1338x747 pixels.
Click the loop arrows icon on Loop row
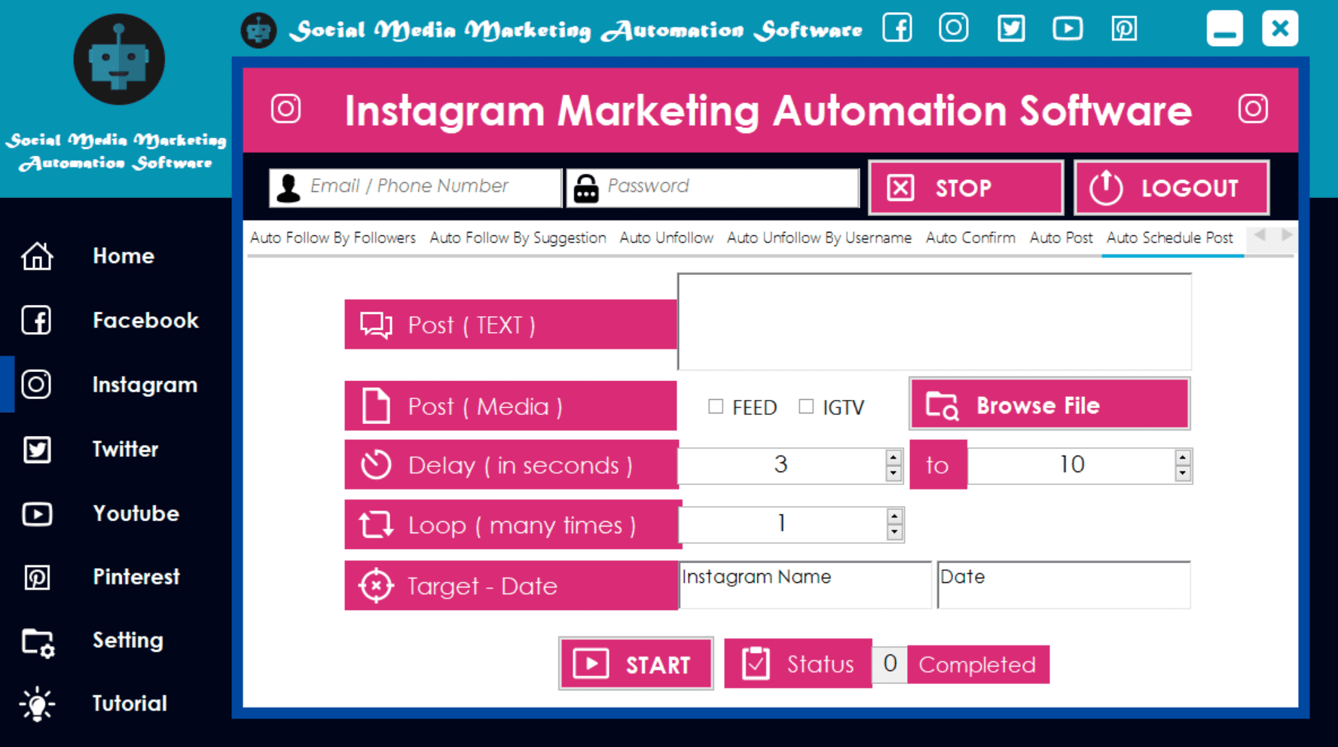pos(376,525)
